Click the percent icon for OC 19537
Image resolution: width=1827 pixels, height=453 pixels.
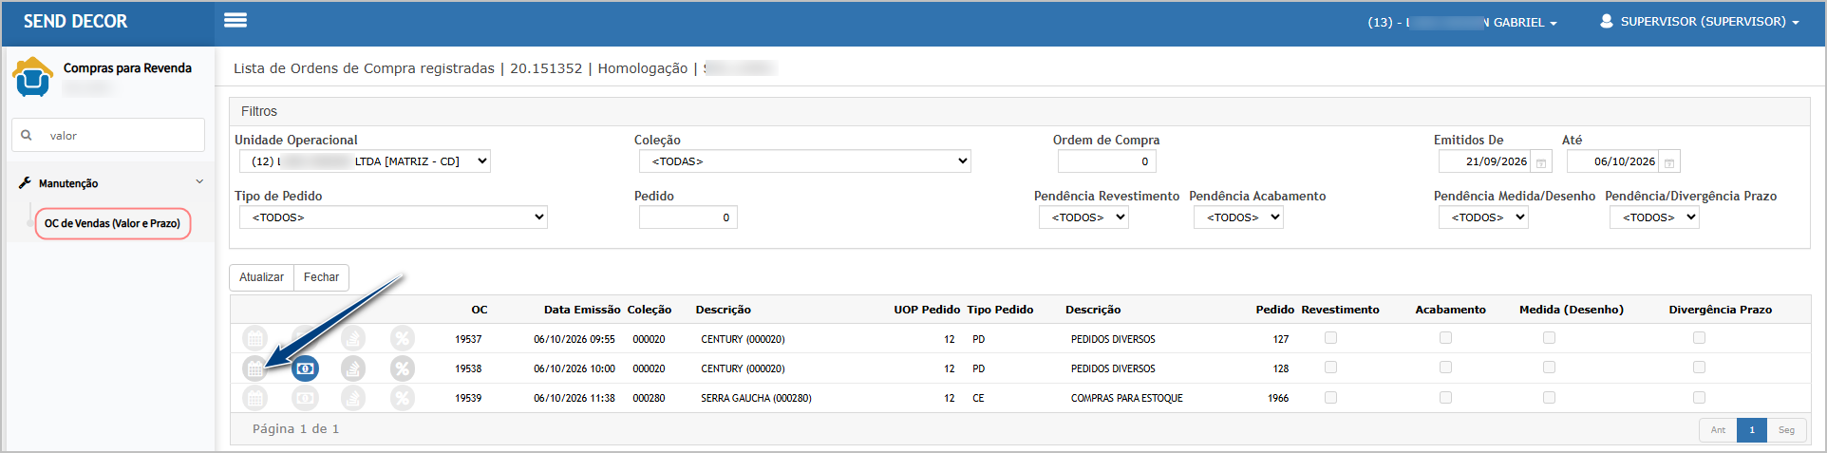point(403,338)
